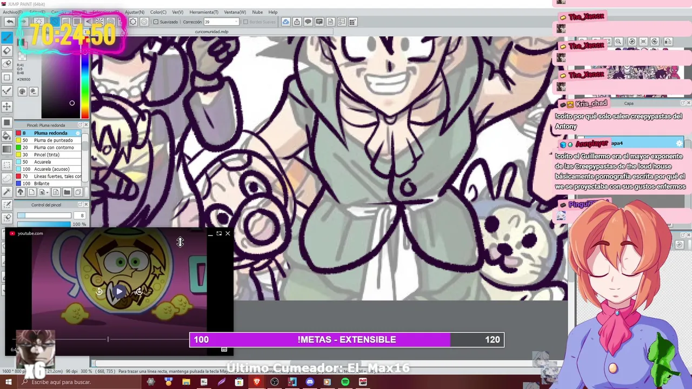The width and height of the screenshot is (692, 389).
Task: Select the Gradient tool
Action: [7, 150]
